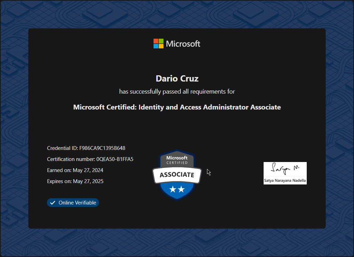Click the 'Satya Narayana Nadella' printed name
This screenshot has width=354, height=257.
[x=285, y=180]
